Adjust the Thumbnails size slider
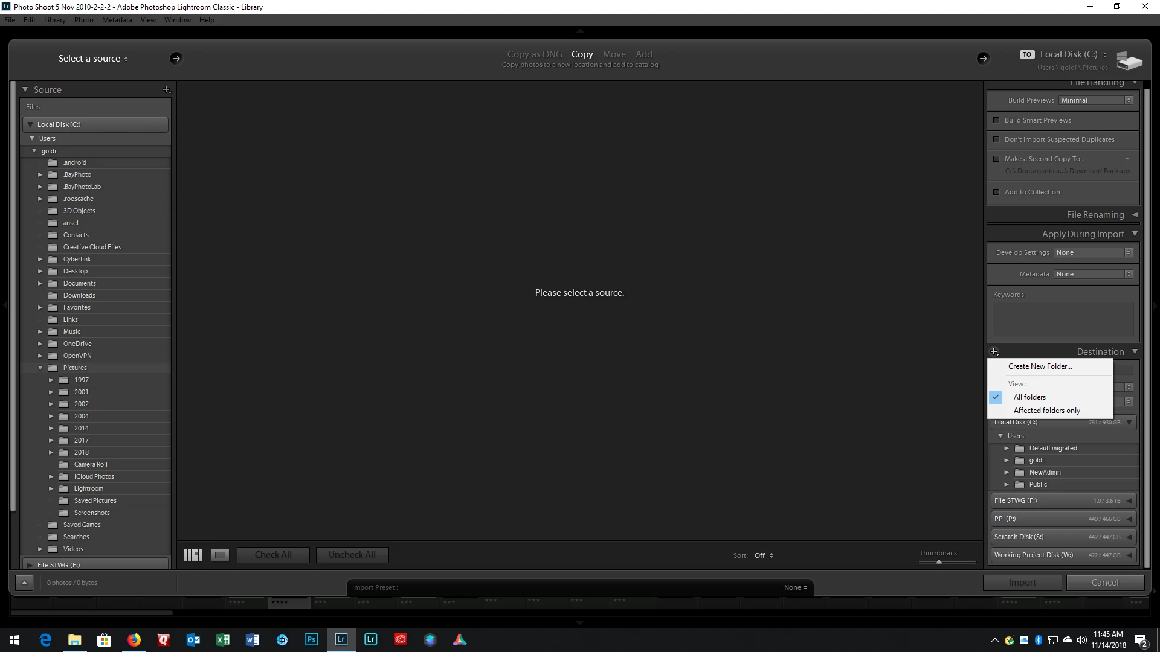 pos(939,562)
